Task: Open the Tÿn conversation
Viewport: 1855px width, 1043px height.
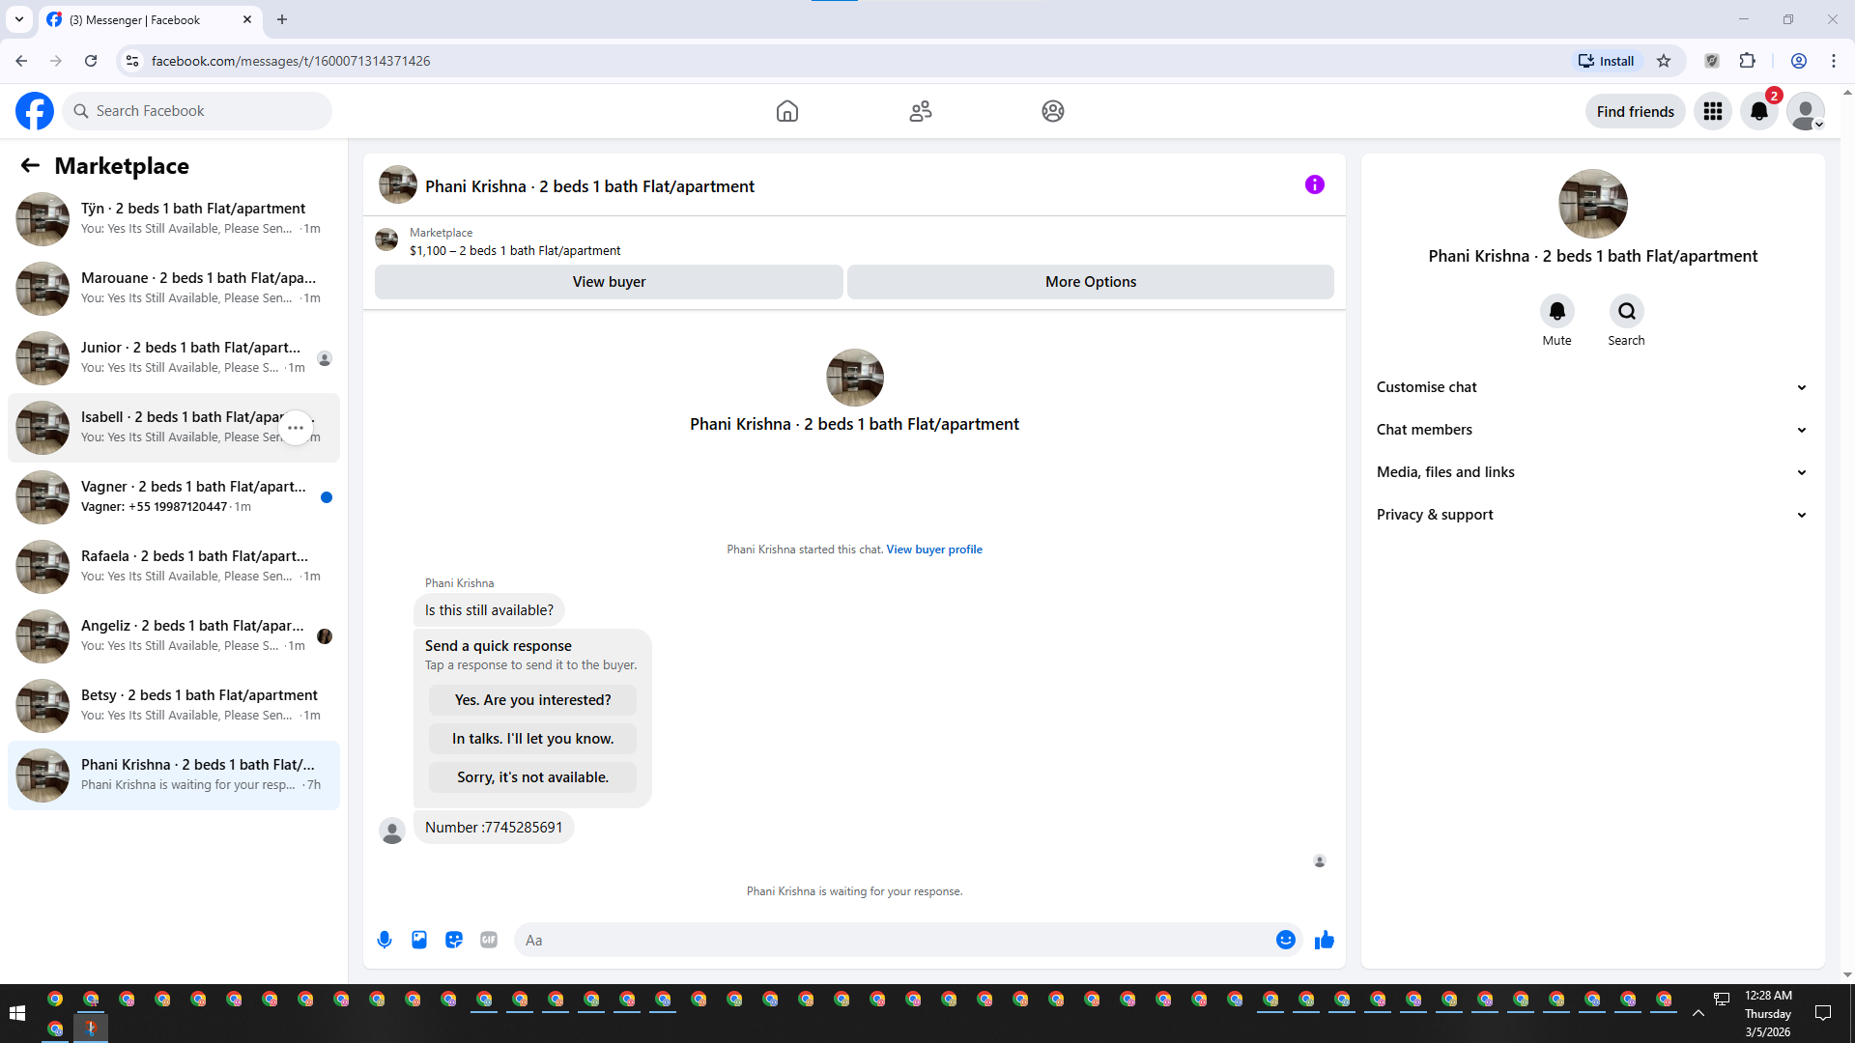Action: click(x=174, y=219)
